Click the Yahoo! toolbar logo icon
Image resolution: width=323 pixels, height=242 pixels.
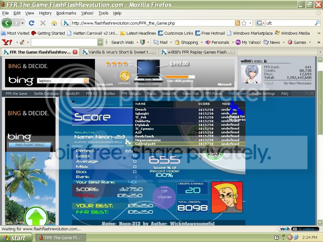(7, 42)
